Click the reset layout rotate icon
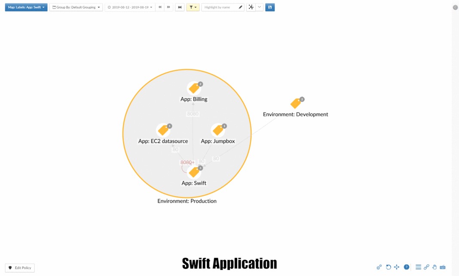Image resolution: width=459 pixels, height=276 pixels. tap(388, 267)
